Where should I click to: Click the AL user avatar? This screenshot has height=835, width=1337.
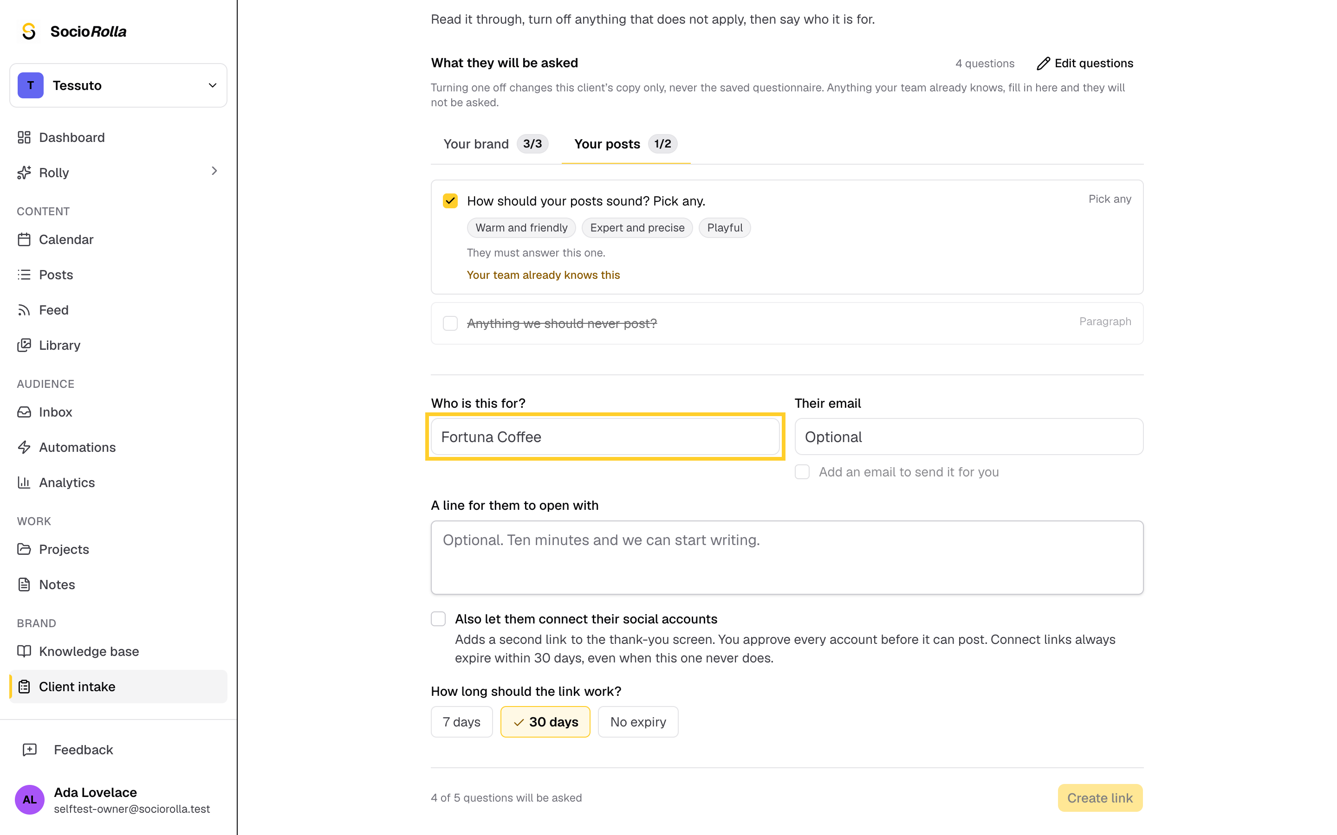pos(29,799)
